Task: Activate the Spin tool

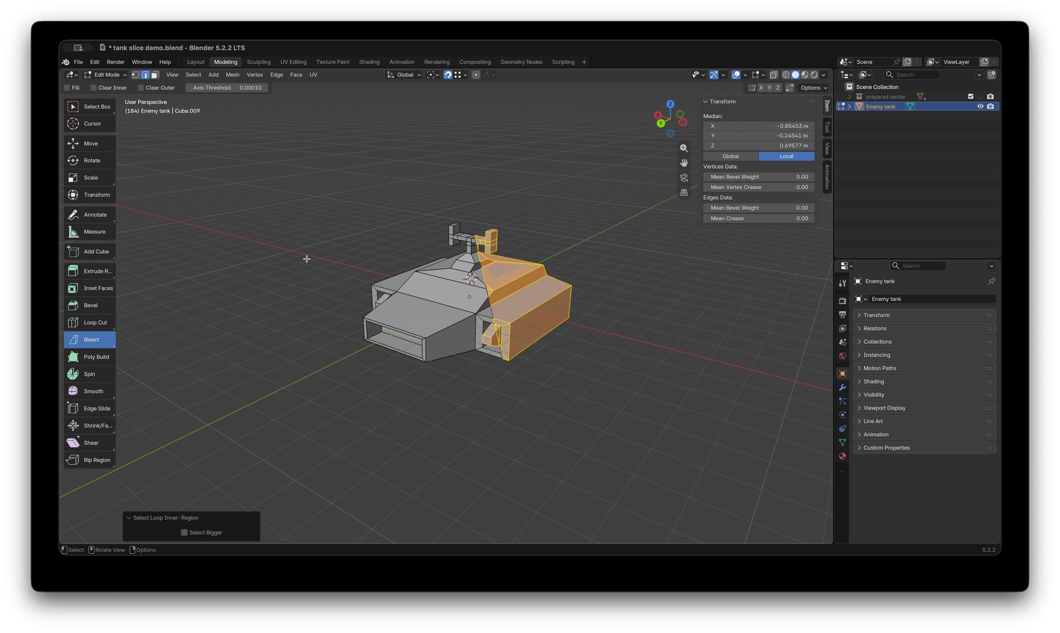Action: coord(90,374)
